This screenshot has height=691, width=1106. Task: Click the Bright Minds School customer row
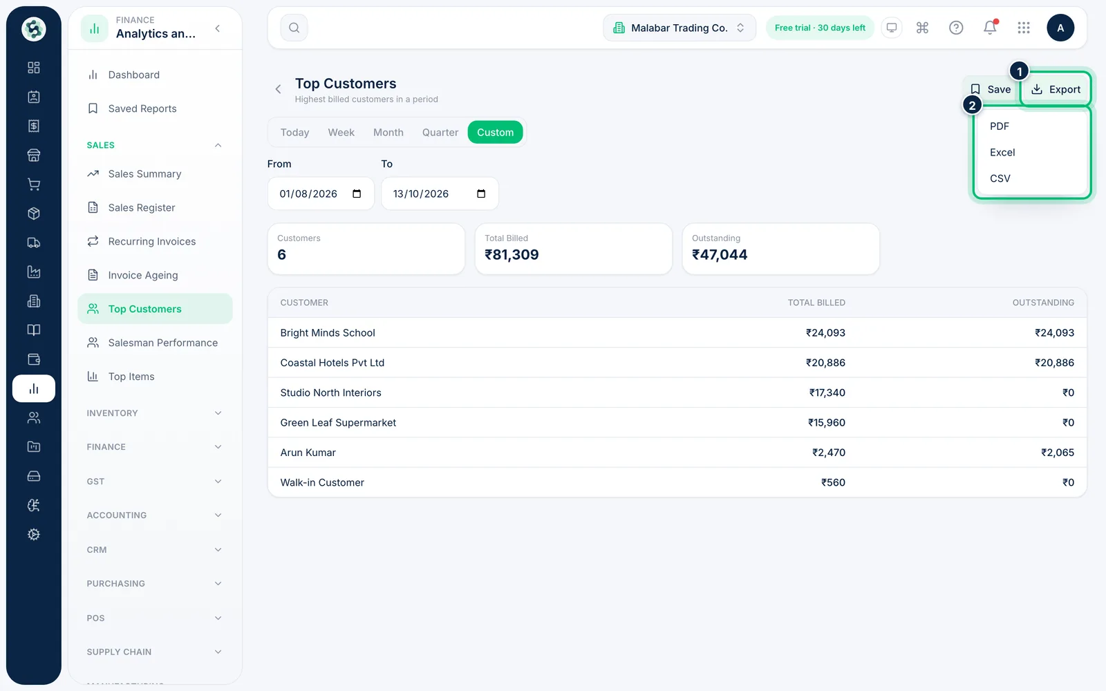(677, 333)
